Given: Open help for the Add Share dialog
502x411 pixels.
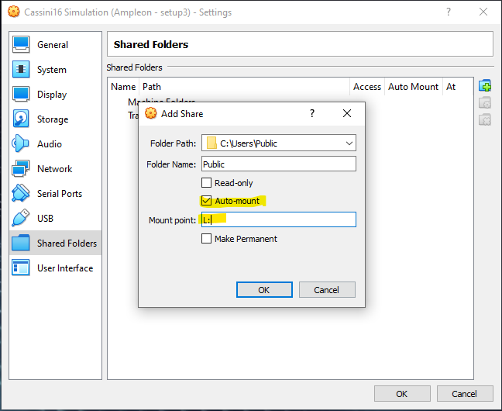Looking at the screenshot, I should [312, 113].
